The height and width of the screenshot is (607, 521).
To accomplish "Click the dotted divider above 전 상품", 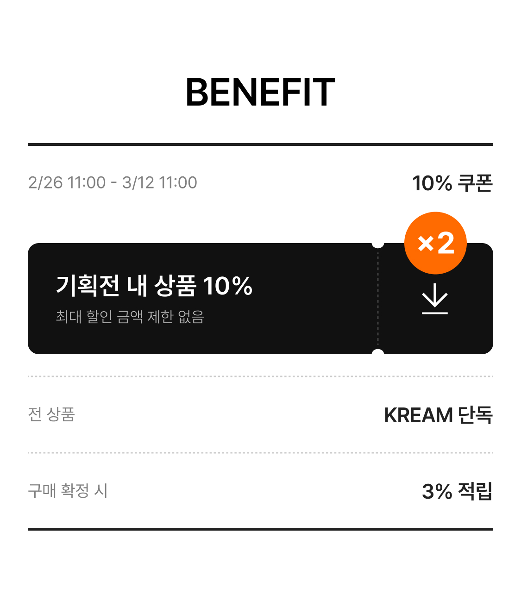I will pyautogui.click(x=260, y=376).
